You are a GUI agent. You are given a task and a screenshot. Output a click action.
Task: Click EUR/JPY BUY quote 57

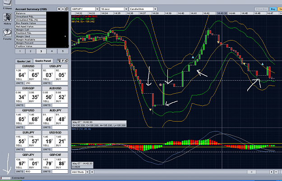[35, 141]
